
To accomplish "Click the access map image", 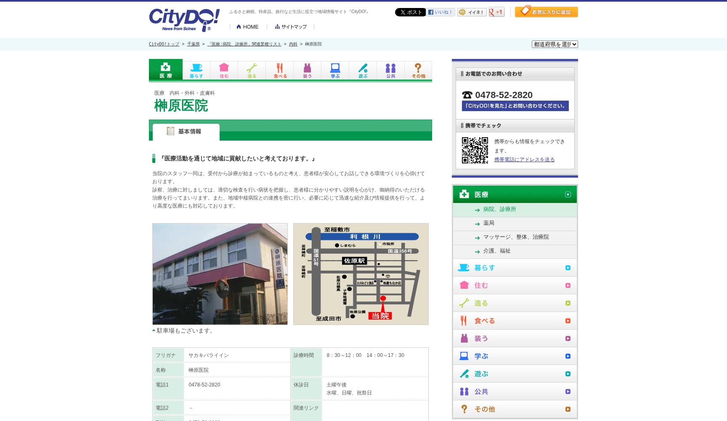I will 361,274.
